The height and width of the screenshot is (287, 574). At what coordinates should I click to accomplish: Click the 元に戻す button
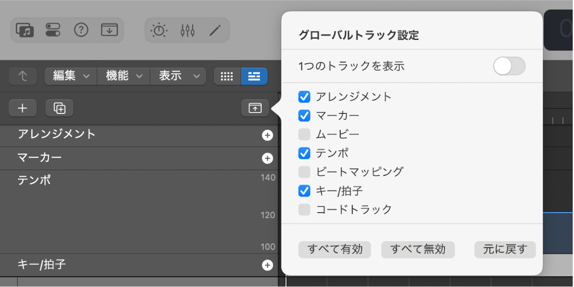(x=505, y=250)
